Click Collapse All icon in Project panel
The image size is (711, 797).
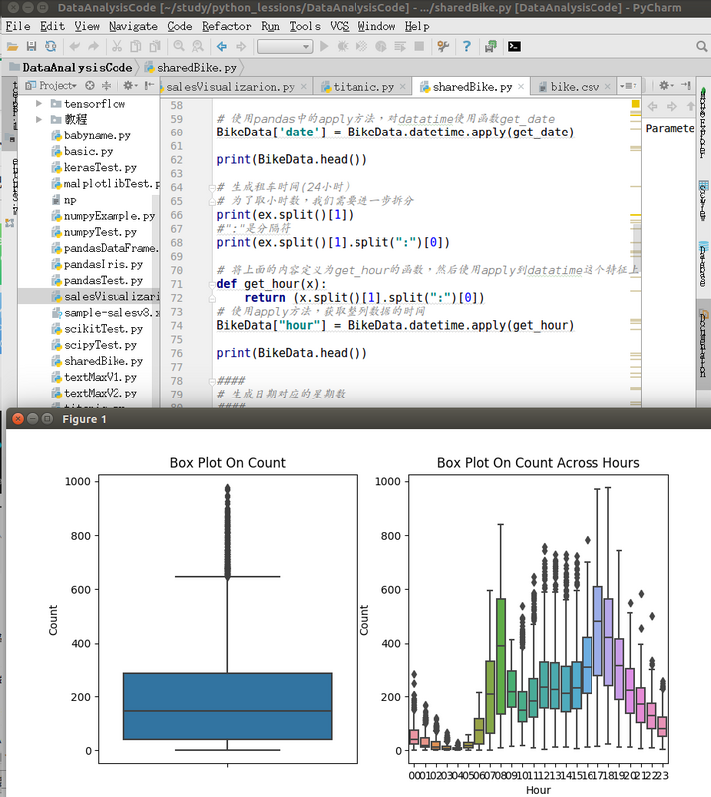click(106, 85)
